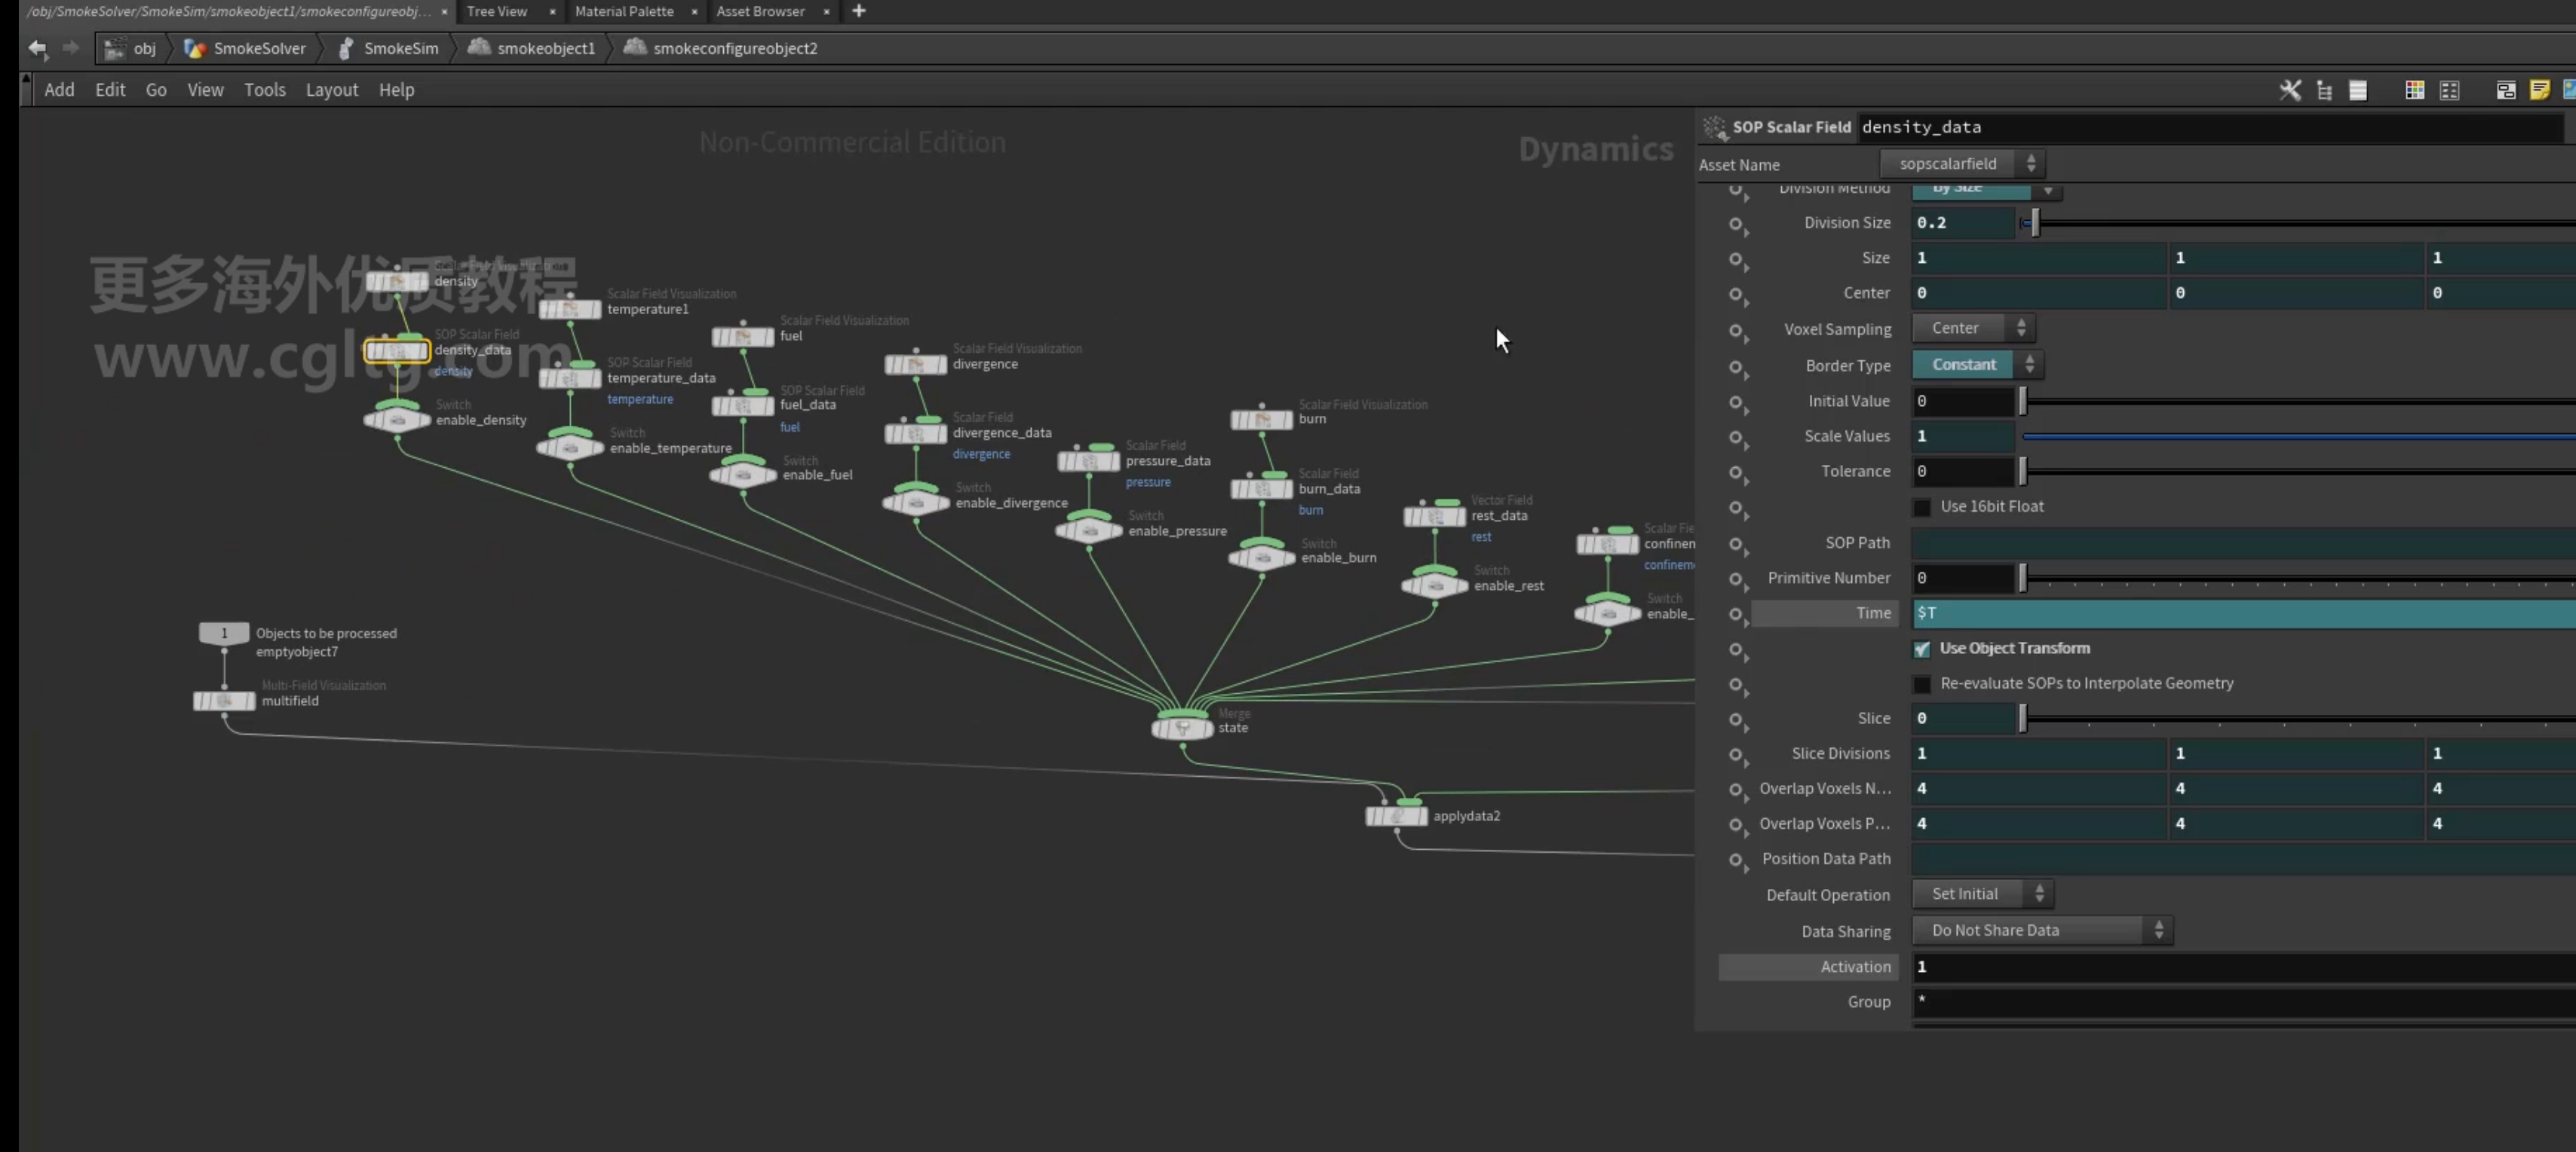Switch to the Asset Browser tab
The image size is (2576, 1152).
[x=760, y=11]
